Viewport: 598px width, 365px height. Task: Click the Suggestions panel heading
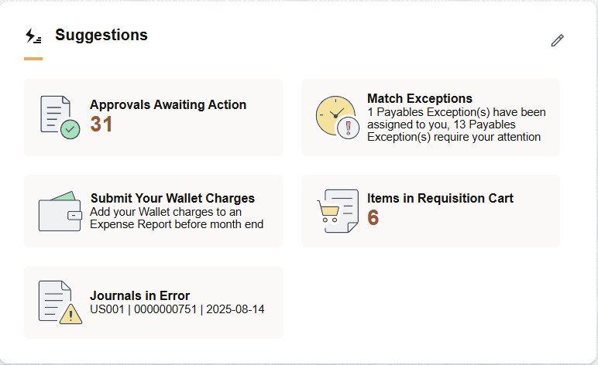click(101, 35)
